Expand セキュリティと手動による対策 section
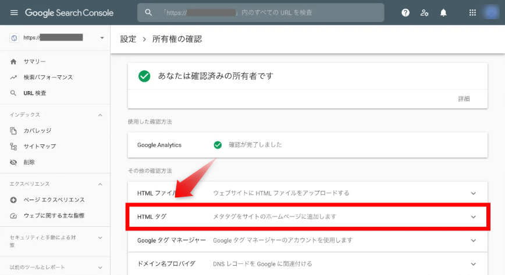This screenshot has height=275, width=505. click(x=100, y=238)
